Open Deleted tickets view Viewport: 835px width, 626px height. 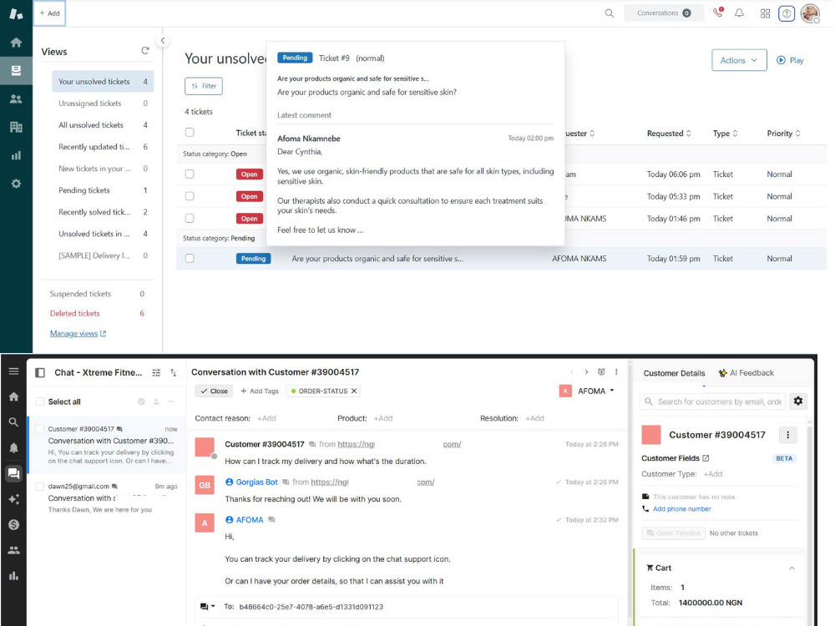coord(97,314)
